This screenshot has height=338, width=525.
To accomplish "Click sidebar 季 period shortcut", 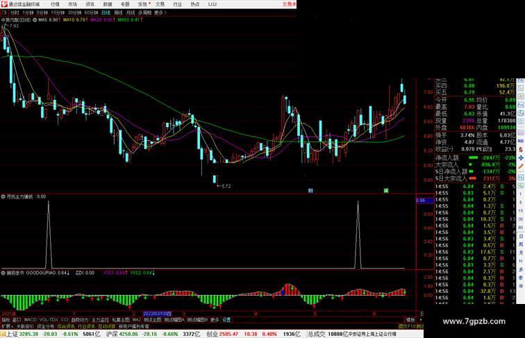I will (521, 278).
